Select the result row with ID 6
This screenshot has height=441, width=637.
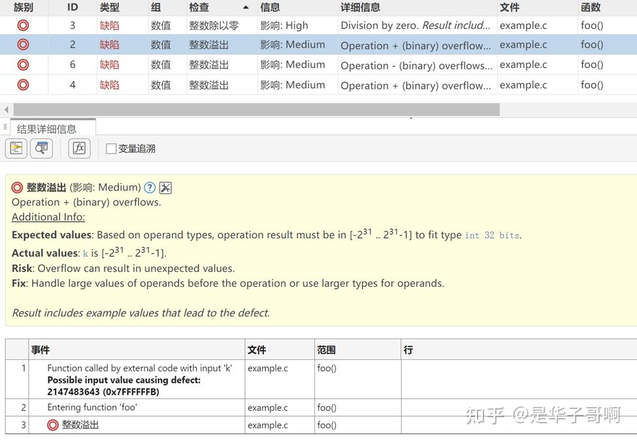[x=261, y=65]
